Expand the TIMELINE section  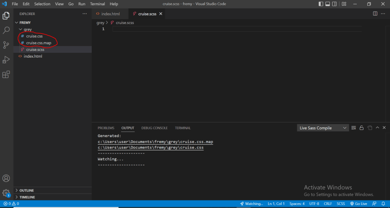point(52,197)
